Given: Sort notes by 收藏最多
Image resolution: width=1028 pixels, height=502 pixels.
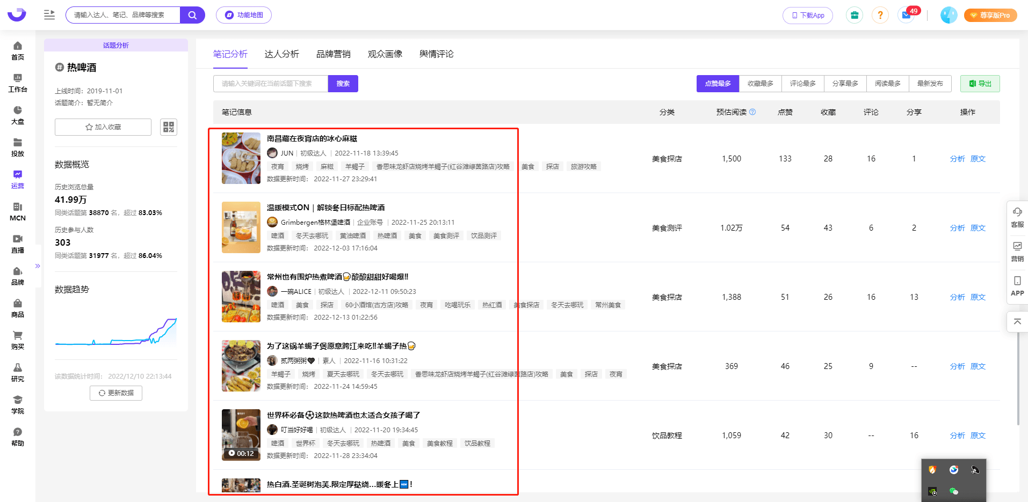Looking at the screenshot, I should click(x=761, y=84).
